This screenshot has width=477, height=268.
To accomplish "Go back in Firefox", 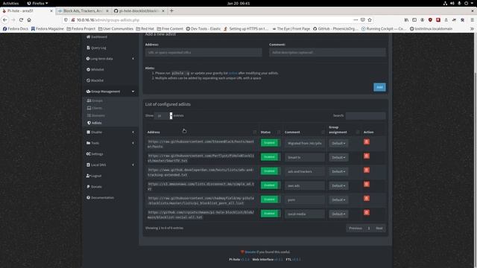I will pos(5,20).
